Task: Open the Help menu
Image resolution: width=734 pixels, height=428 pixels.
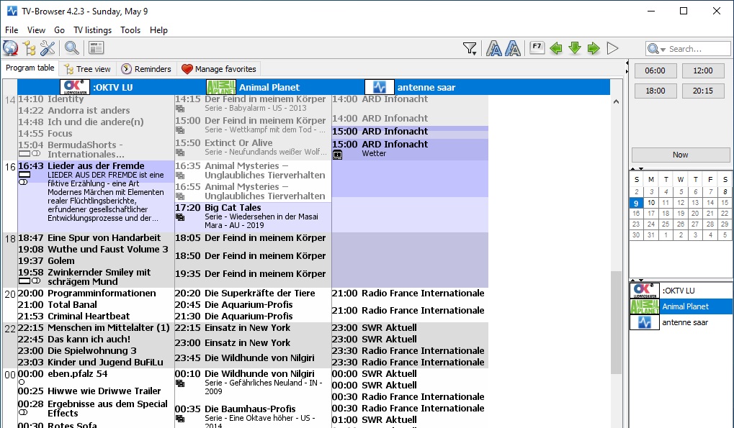Action: 158,30
